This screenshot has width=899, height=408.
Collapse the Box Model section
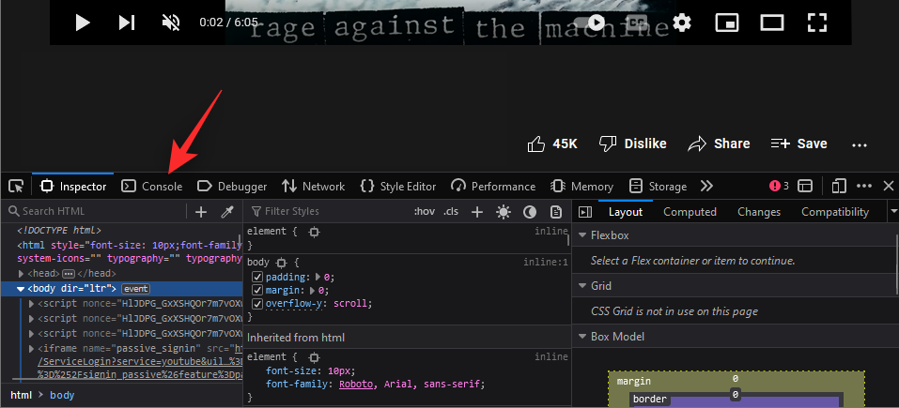[581, 337]
